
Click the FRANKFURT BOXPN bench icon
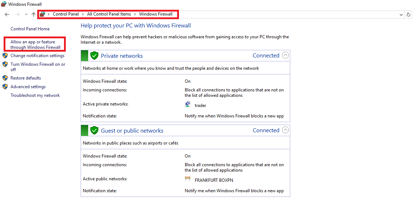click(188, 179)
